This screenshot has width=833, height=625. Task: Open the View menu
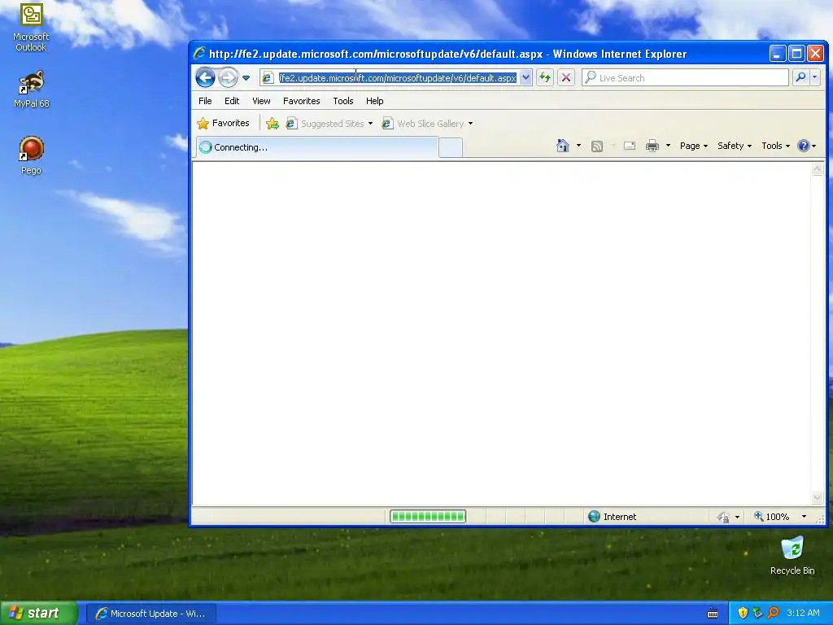261,101
